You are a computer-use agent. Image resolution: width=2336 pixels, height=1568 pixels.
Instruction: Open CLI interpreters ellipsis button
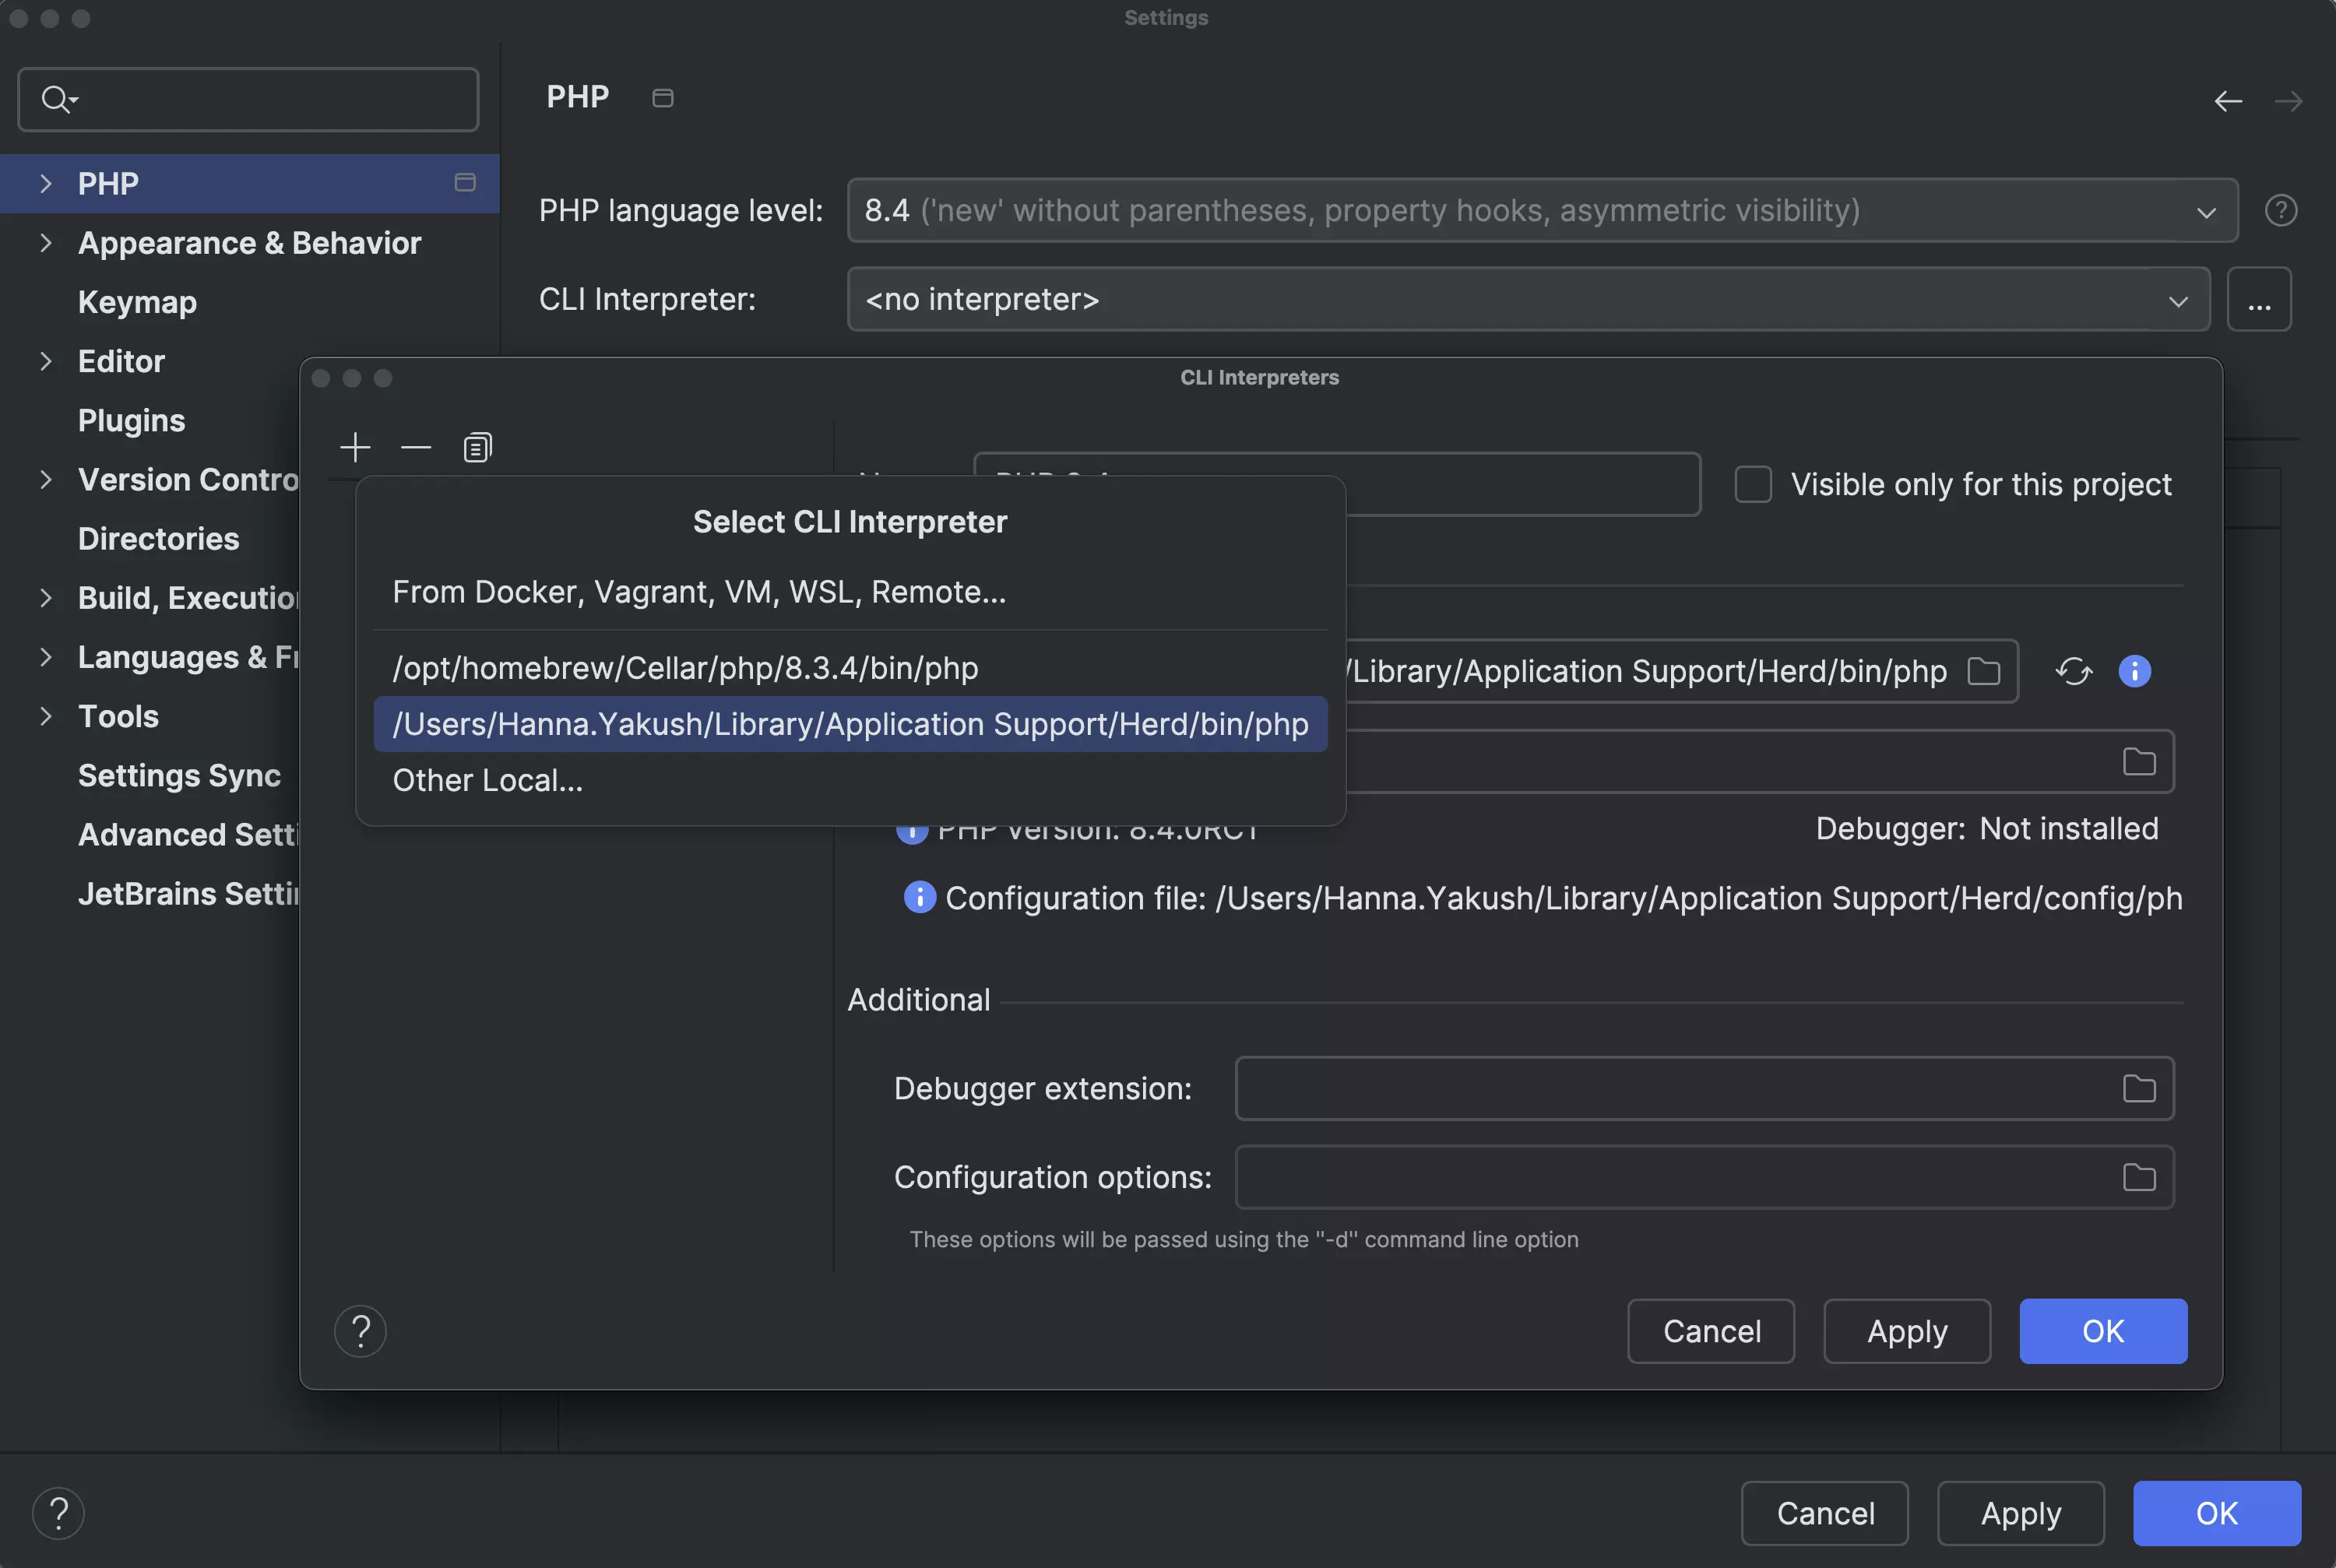[x=2258, y=299]
